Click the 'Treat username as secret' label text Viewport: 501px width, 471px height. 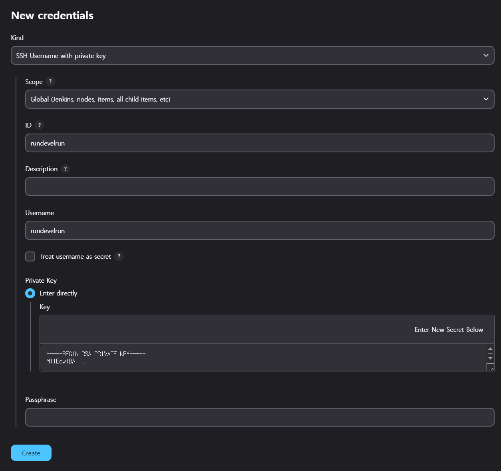[x=76, y=257]
